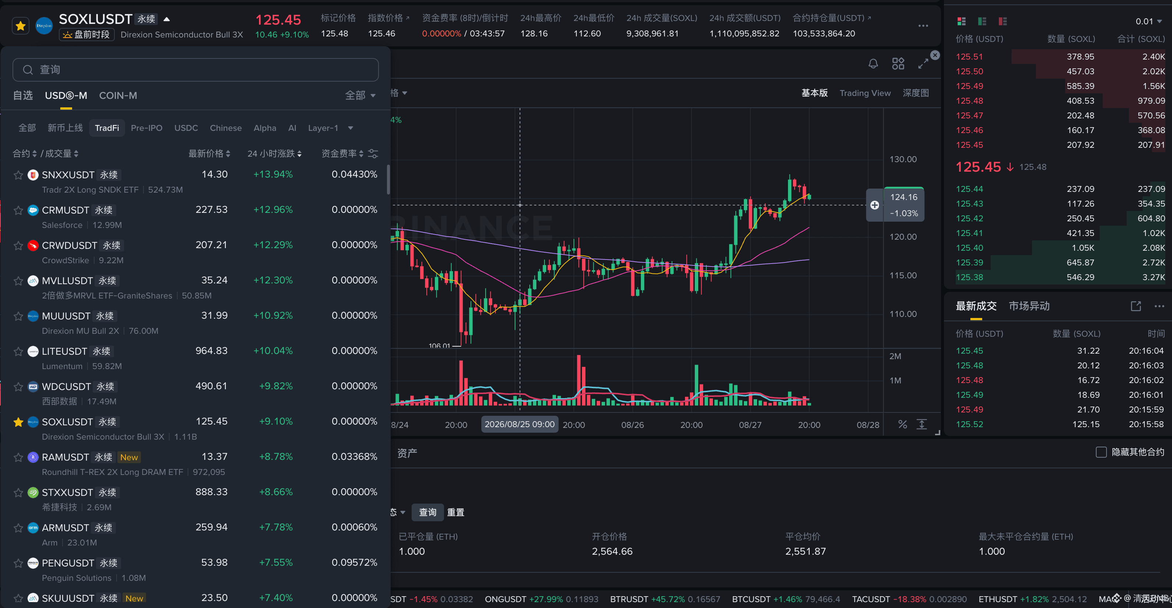Toggle percentage scale on chart
This screenshot has height=608, width=1172.
pyautogui.click(x=903, y=424)
